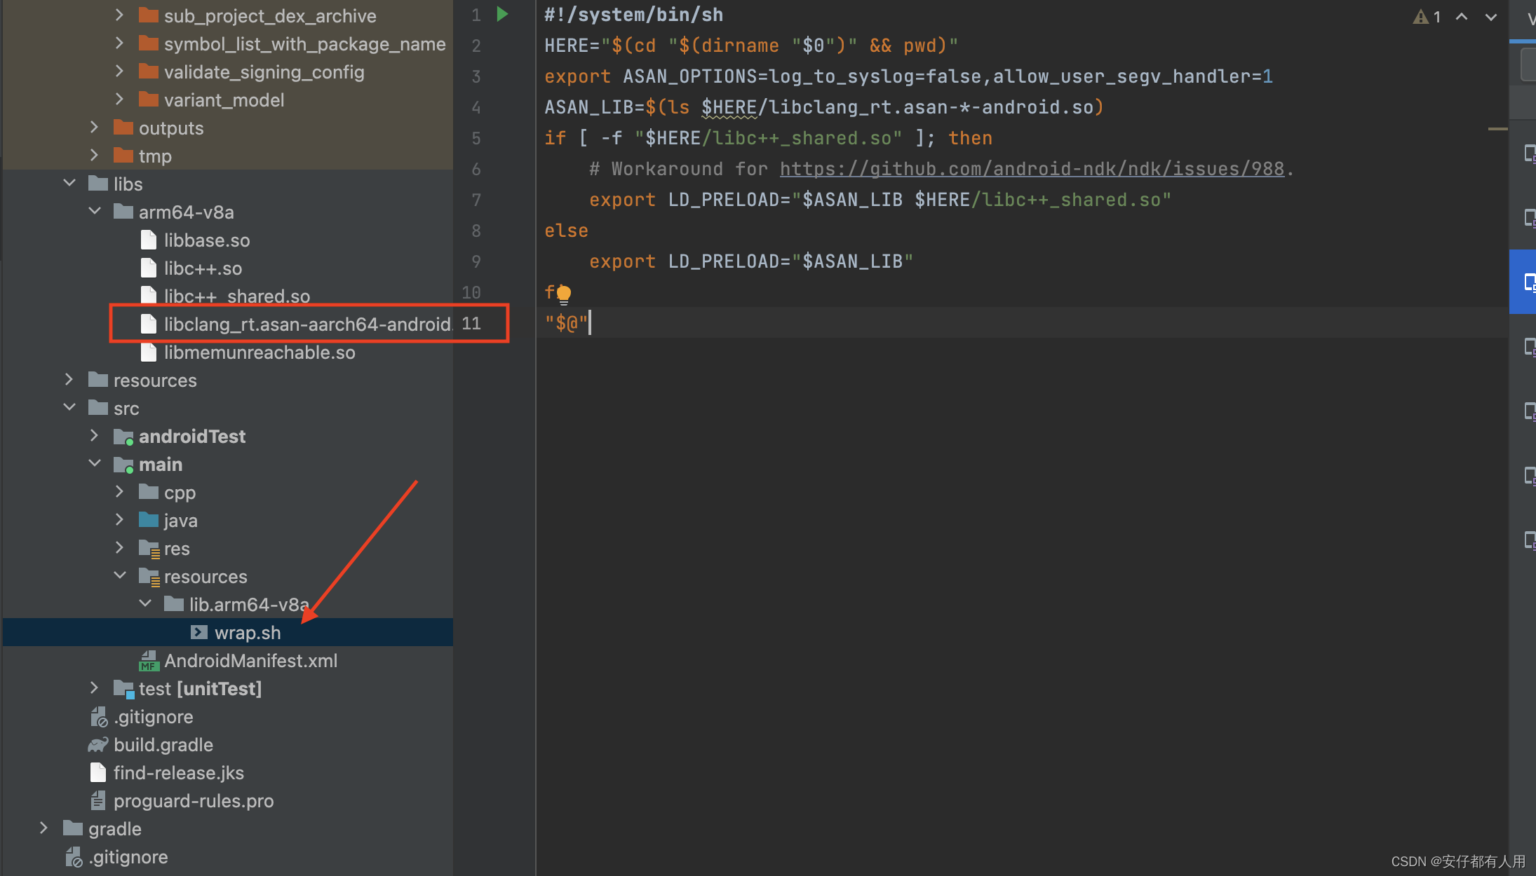Screen dimensions: 1536x876
Task: Expand the gradle folder
Action: (43, 828)
